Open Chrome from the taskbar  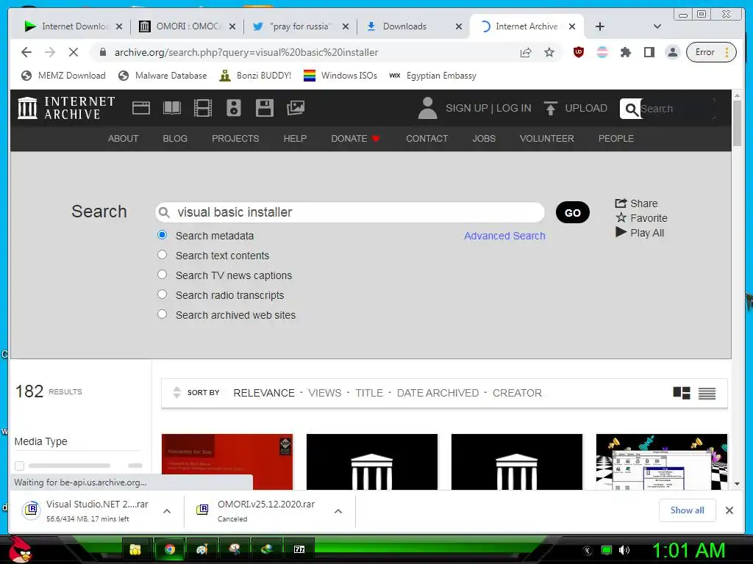(170, 549)
